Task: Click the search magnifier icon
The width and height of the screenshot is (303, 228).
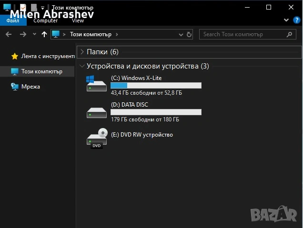Action: pyautogui.click(x=289, y=34)
